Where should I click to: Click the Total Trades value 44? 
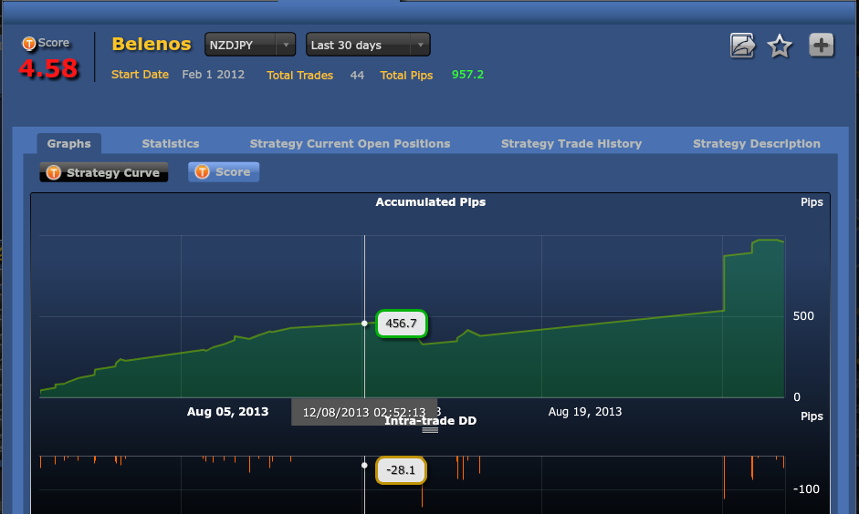357,76
